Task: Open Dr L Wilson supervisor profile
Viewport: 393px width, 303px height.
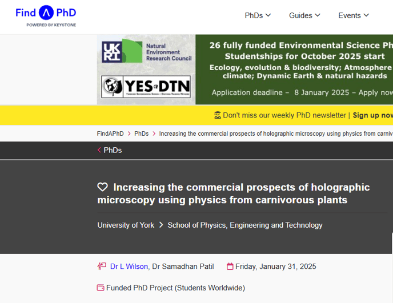Action: 129,266
